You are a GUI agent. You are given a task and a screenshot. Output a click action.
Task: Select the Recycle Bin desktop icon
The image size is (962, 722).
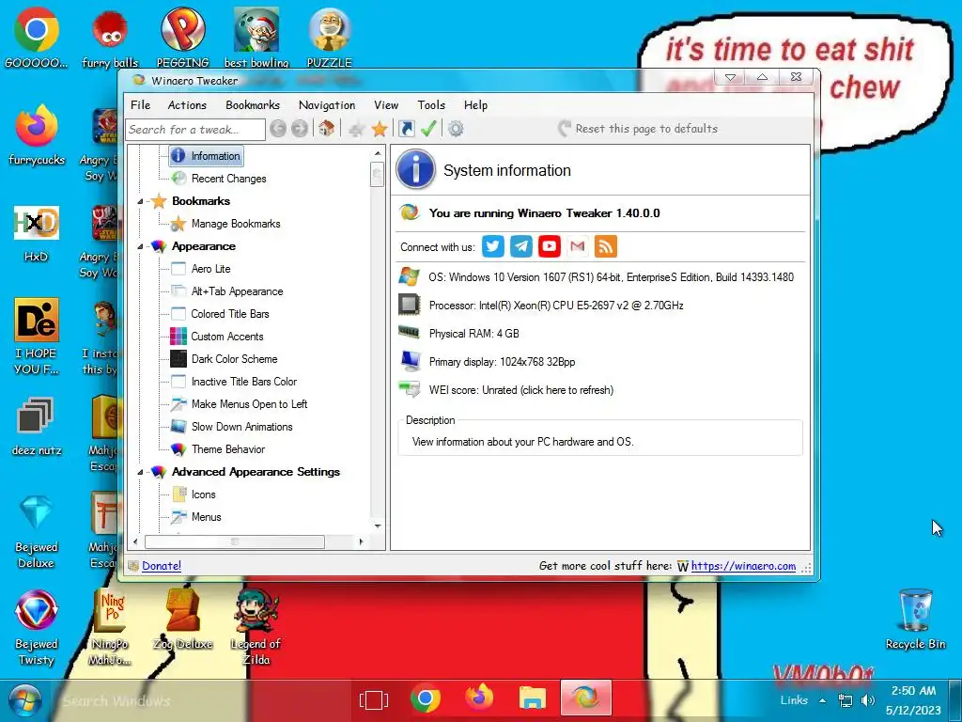coord(915,619)
